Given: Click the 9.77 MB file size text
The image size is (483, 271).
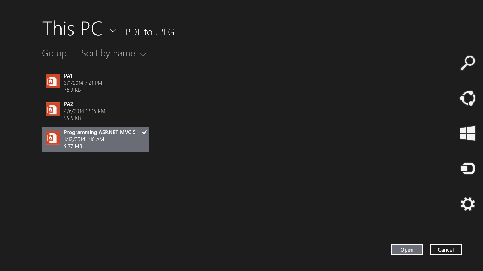Looking at the screenshot, I should click(73, 146).
